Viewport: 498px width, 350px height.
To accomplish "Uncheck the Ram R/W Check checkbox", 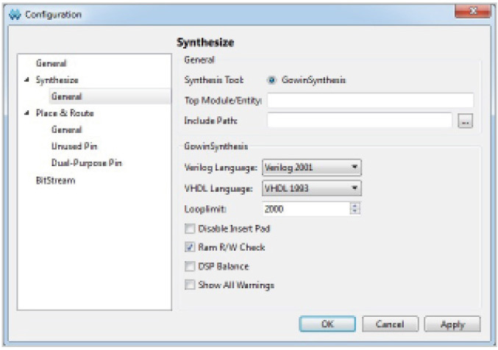I will pyautogui.click(x=191, y=247).
